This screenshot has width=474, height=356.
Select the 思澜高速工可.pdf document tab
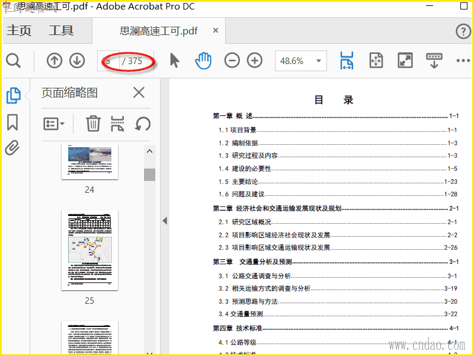[159, 31]
